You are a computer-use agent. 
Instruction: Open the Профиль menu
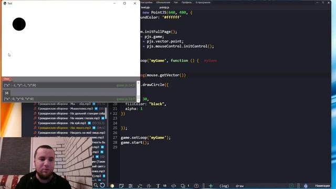(187, 2)
